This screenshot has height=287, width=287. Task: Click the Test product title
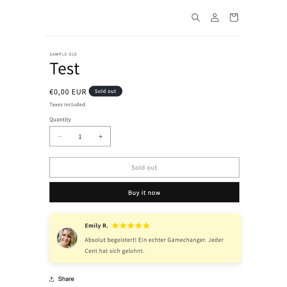pos(65,69)
